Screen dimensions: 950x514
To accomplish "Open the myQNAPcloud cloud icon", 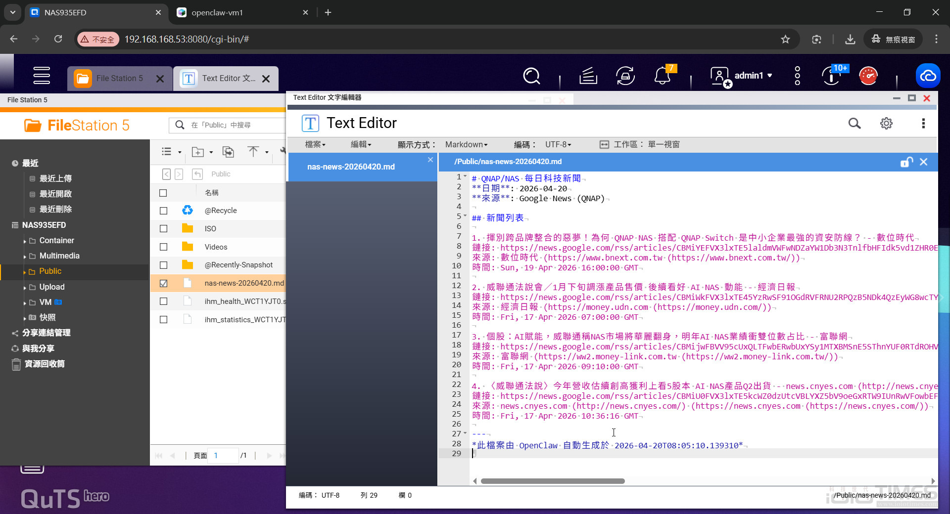I will tap(928, 76).
